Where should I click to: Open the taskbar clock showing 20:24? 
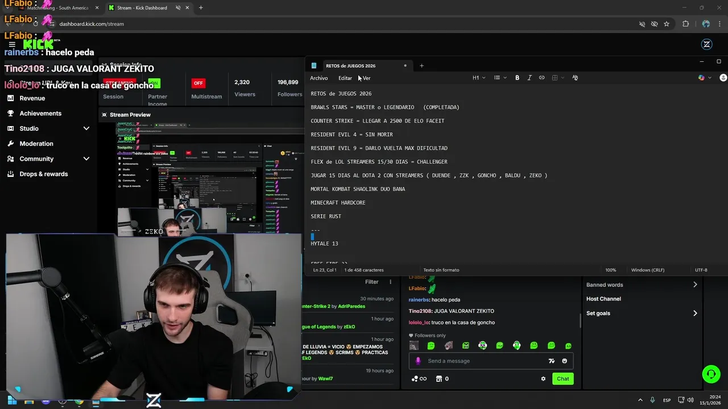pyautogui.click(x=710, y=400)
